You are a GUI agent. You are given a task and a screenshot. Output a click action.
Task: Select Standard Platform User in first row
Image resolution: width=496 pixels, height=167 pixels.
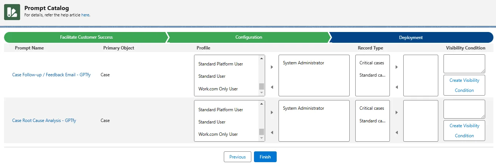pos(220,64)
